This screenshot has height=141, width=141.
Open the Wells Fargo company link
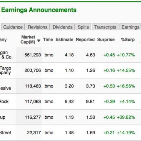click(6, 70)
